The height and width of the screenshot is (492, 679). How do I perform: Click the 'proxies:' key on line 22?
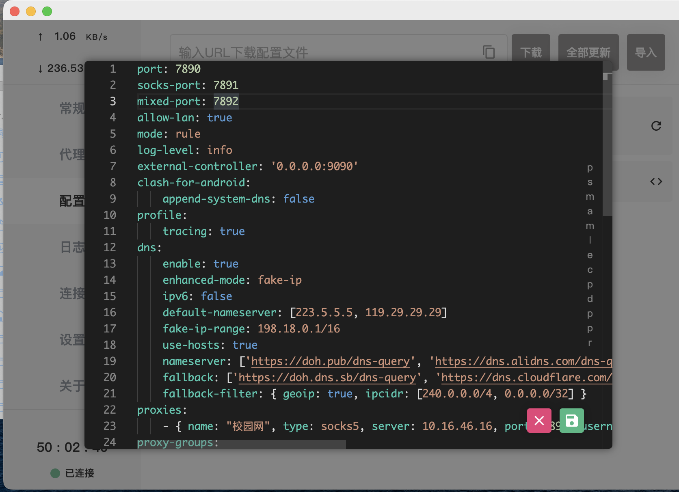(x=162, y=410)
